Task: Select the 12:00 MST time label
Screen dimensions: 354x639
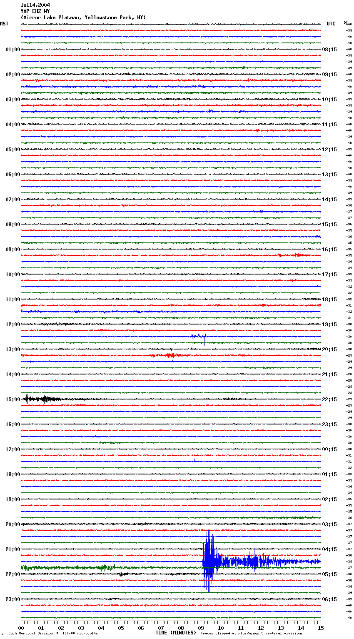Action: (13, 324)
